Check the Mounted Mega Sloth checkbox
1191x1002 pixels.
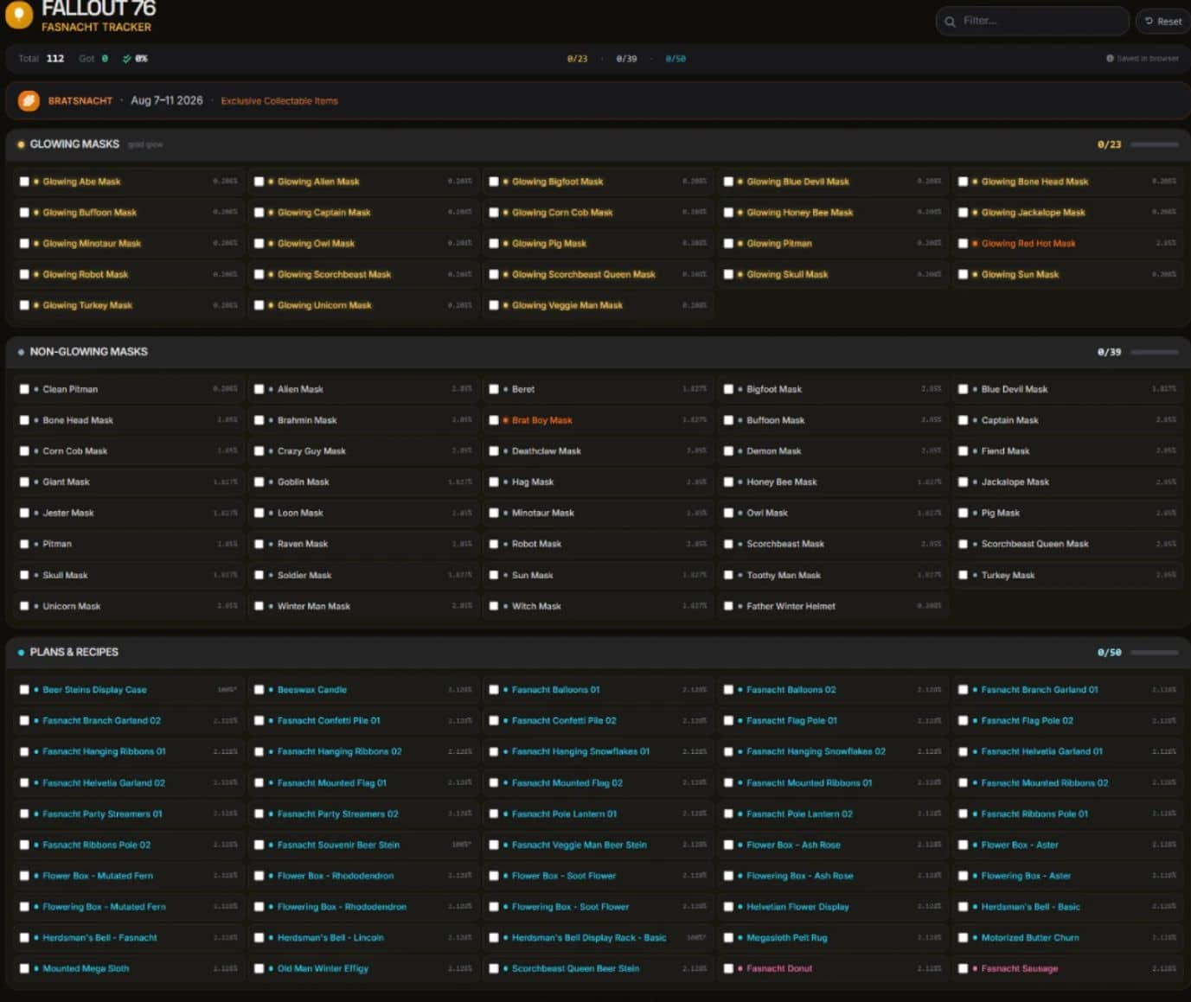[x=24, y=969]
